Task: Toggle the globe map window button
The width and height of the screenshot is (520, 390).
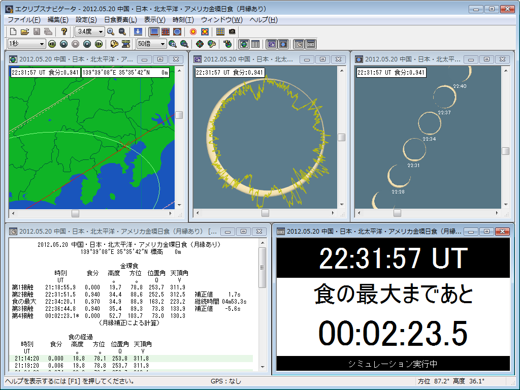Action: tap(244, 44)
